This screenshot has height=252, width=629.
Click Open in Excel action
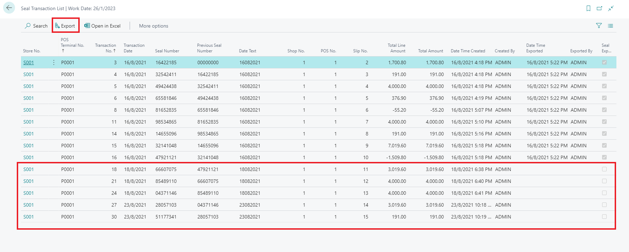(x=102, y=26)
